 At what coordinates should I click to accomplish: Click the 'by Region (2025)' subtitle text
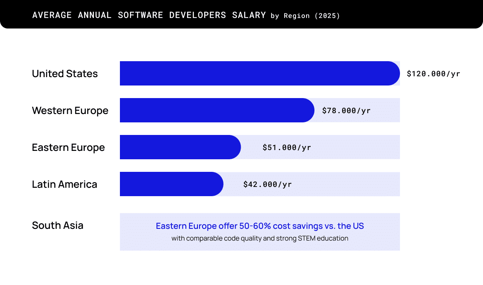(x=305, y=16)
